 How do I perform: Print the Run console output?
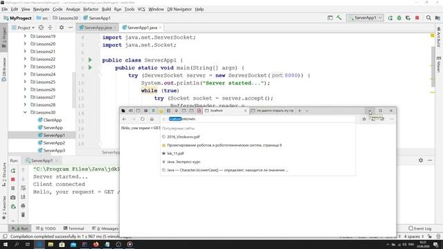point(23,206)
